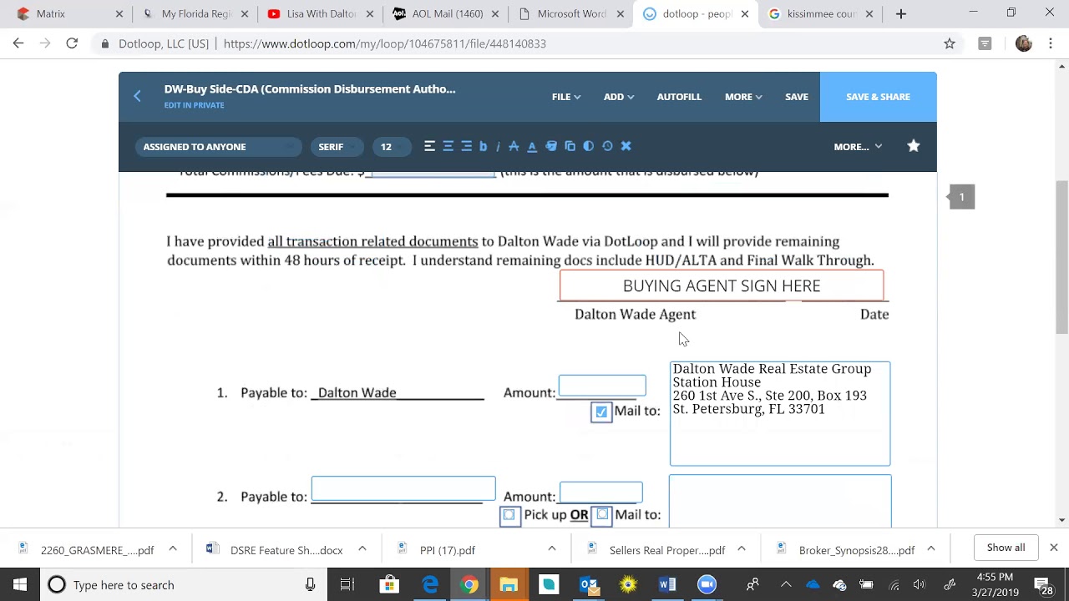
Task: Click the Payable to field on line 2
Action: (x=403, y=489)
